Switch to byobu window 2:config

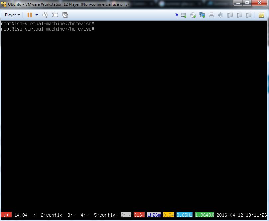[51, 215]
